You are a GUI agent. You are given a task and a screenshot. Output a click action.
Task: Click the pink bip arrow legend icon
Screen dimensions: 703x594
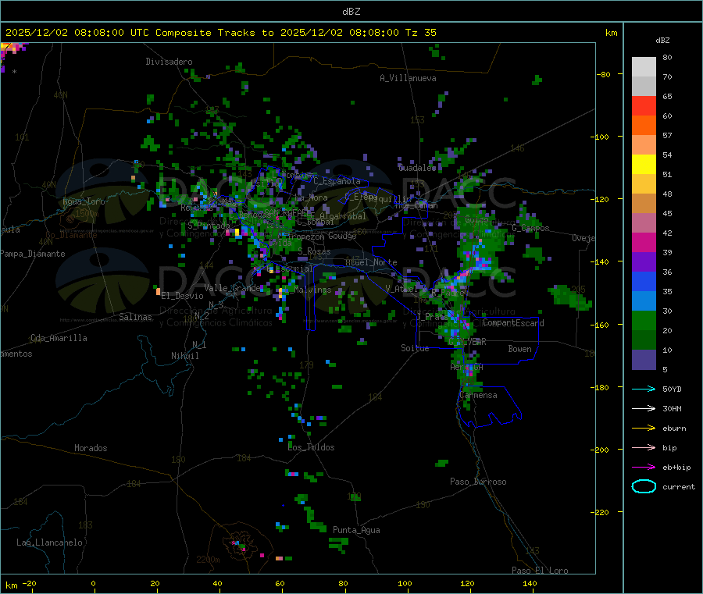tap(644, 447)
